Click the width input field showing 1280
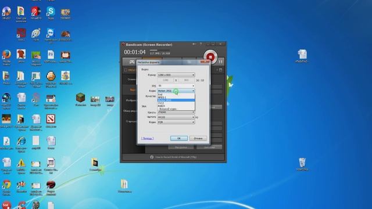372x209 pixels. 165,80
